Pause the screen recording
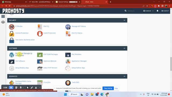 (x=11, y=88)
